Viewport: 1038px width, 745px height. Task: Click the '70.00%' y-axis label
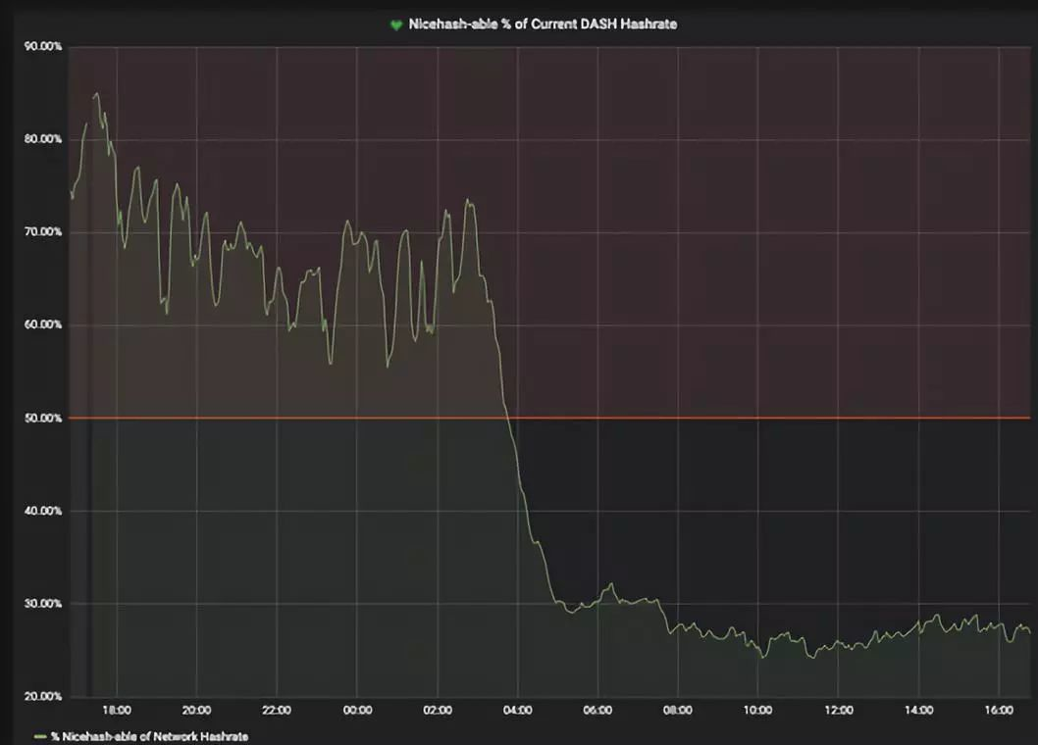pyautogui.click(x=43, y=231)
